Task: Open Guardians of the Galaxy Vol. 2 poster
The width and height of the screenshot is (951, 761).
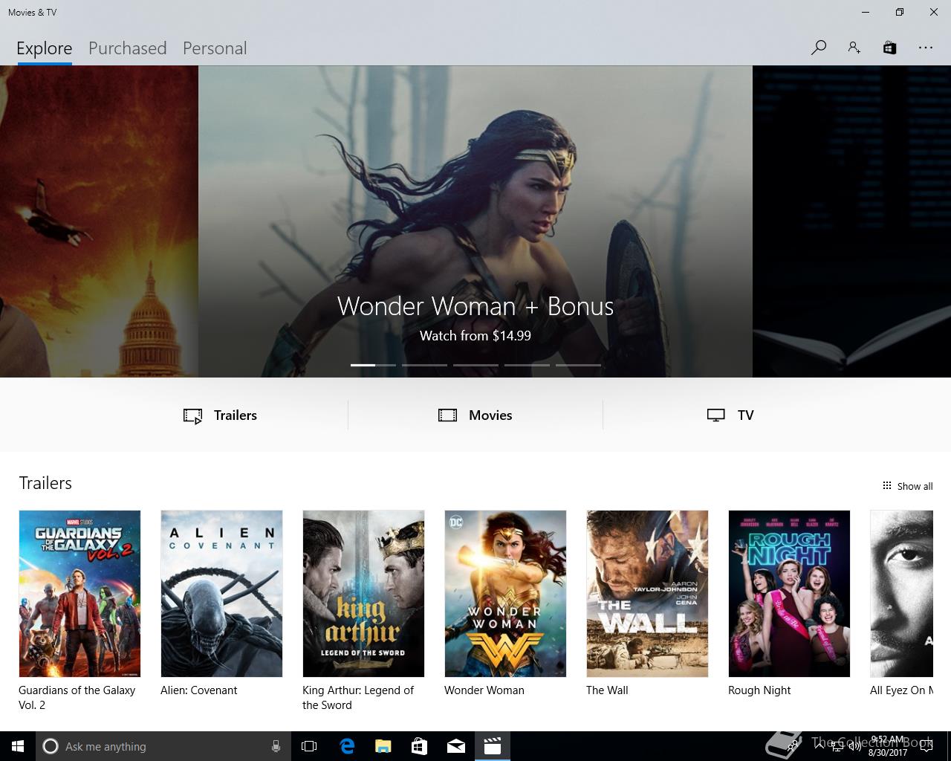Action: tap(79, 594)
